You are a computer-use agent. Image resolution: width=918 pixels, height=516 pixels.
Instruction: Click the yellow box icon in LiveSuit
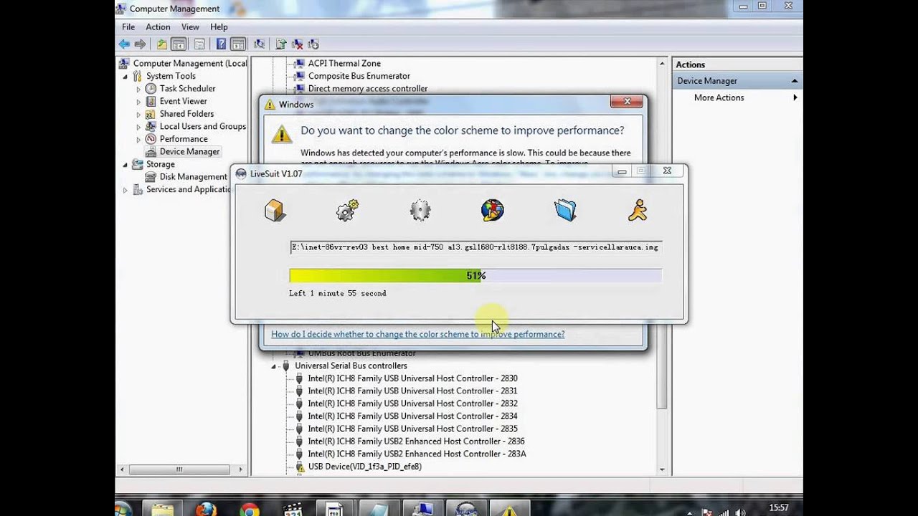pyautogui.click(x=275, y=211)
